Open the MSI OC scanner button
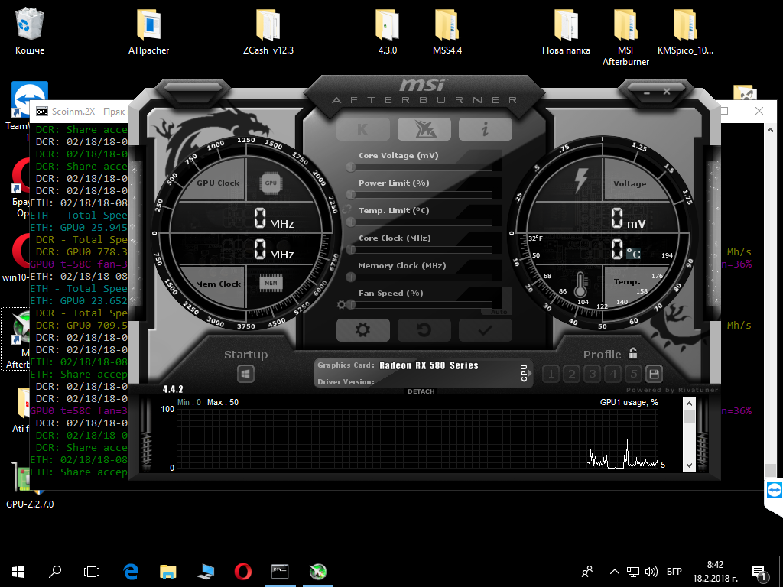This screenshot has height=587, width=783. coord(424,129)
